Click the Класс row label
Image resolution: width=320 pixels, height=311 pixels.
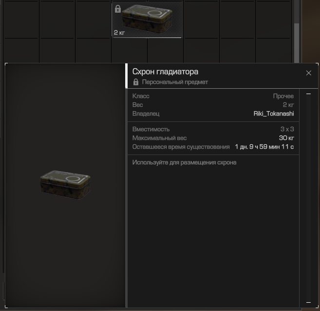pyautogui.click(x=141, y=96)
